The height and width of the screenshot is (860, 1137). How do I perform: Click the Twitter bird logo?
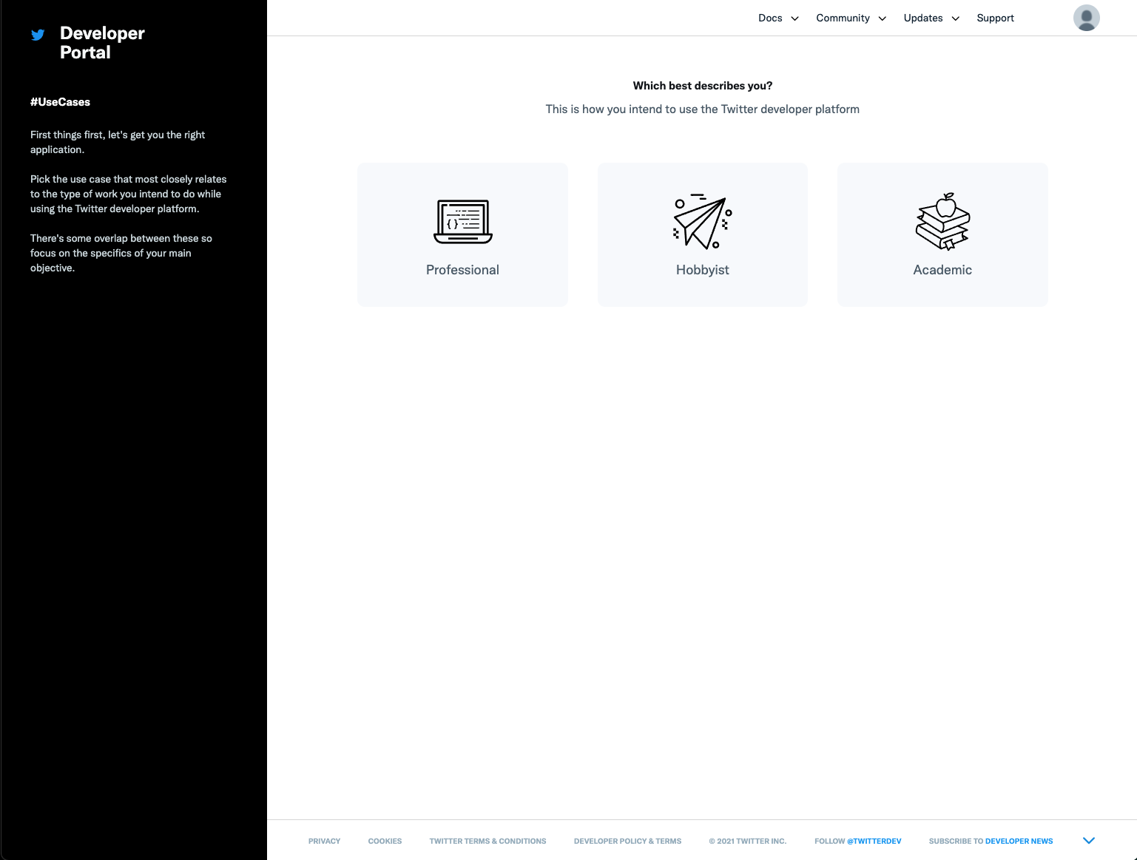tap(38, 34)
